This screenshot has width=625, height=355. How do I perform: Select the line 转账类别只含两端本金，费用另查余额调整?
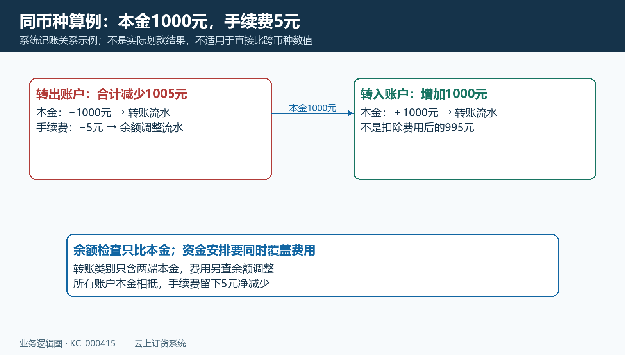(x=174, y=269)
